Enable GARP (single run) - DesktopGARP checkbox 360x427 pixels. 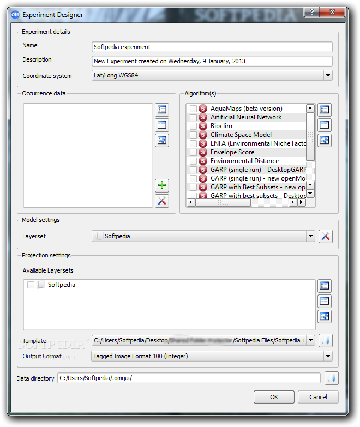click(x=193, y=170)
